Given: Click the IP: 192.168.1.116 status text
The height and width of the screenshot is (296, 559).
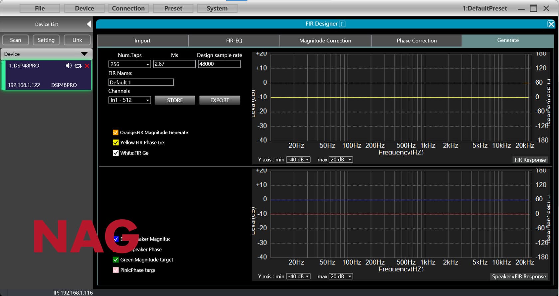Looking at the screenshot, I should pyautogui.click(x=73, y=293).
